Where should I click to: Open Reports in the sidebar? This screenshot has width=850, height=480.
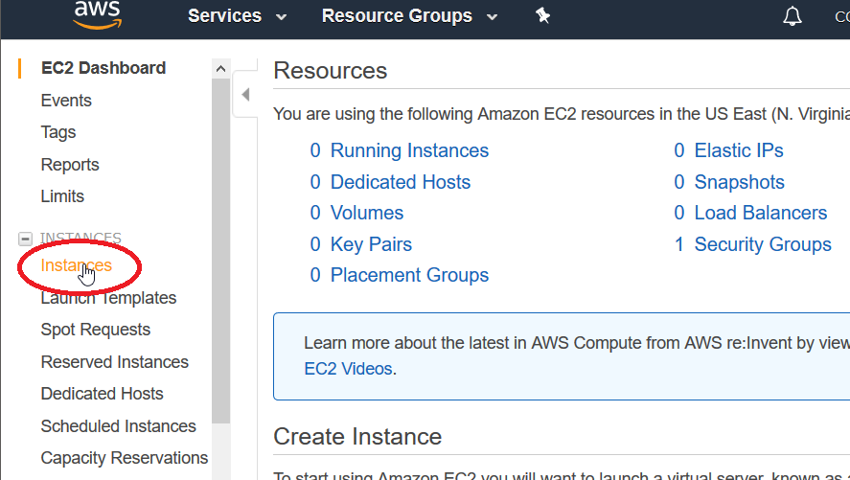[70, 164]
